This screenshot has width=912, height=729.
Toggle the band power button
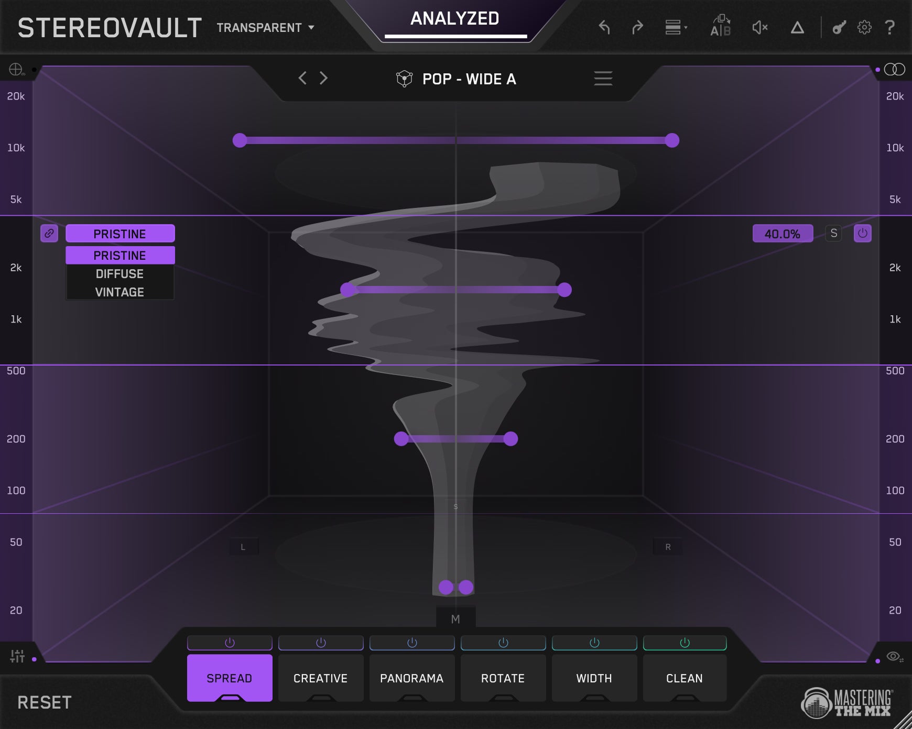[863, 234]
